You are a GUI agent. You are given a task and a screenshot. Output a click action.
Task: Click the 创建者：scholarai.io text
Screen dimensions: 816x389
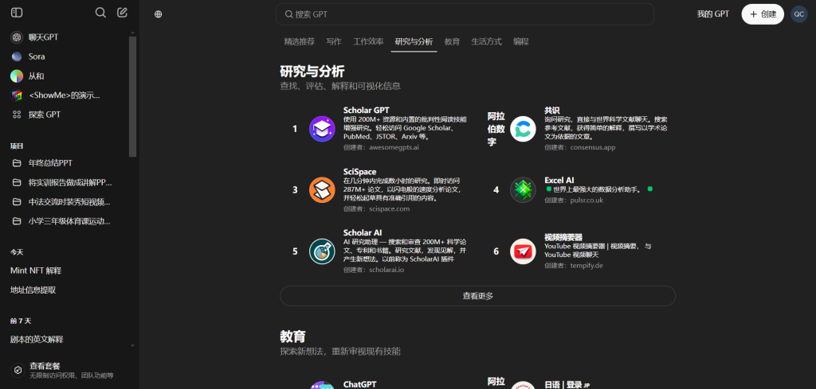click(375, 270)
